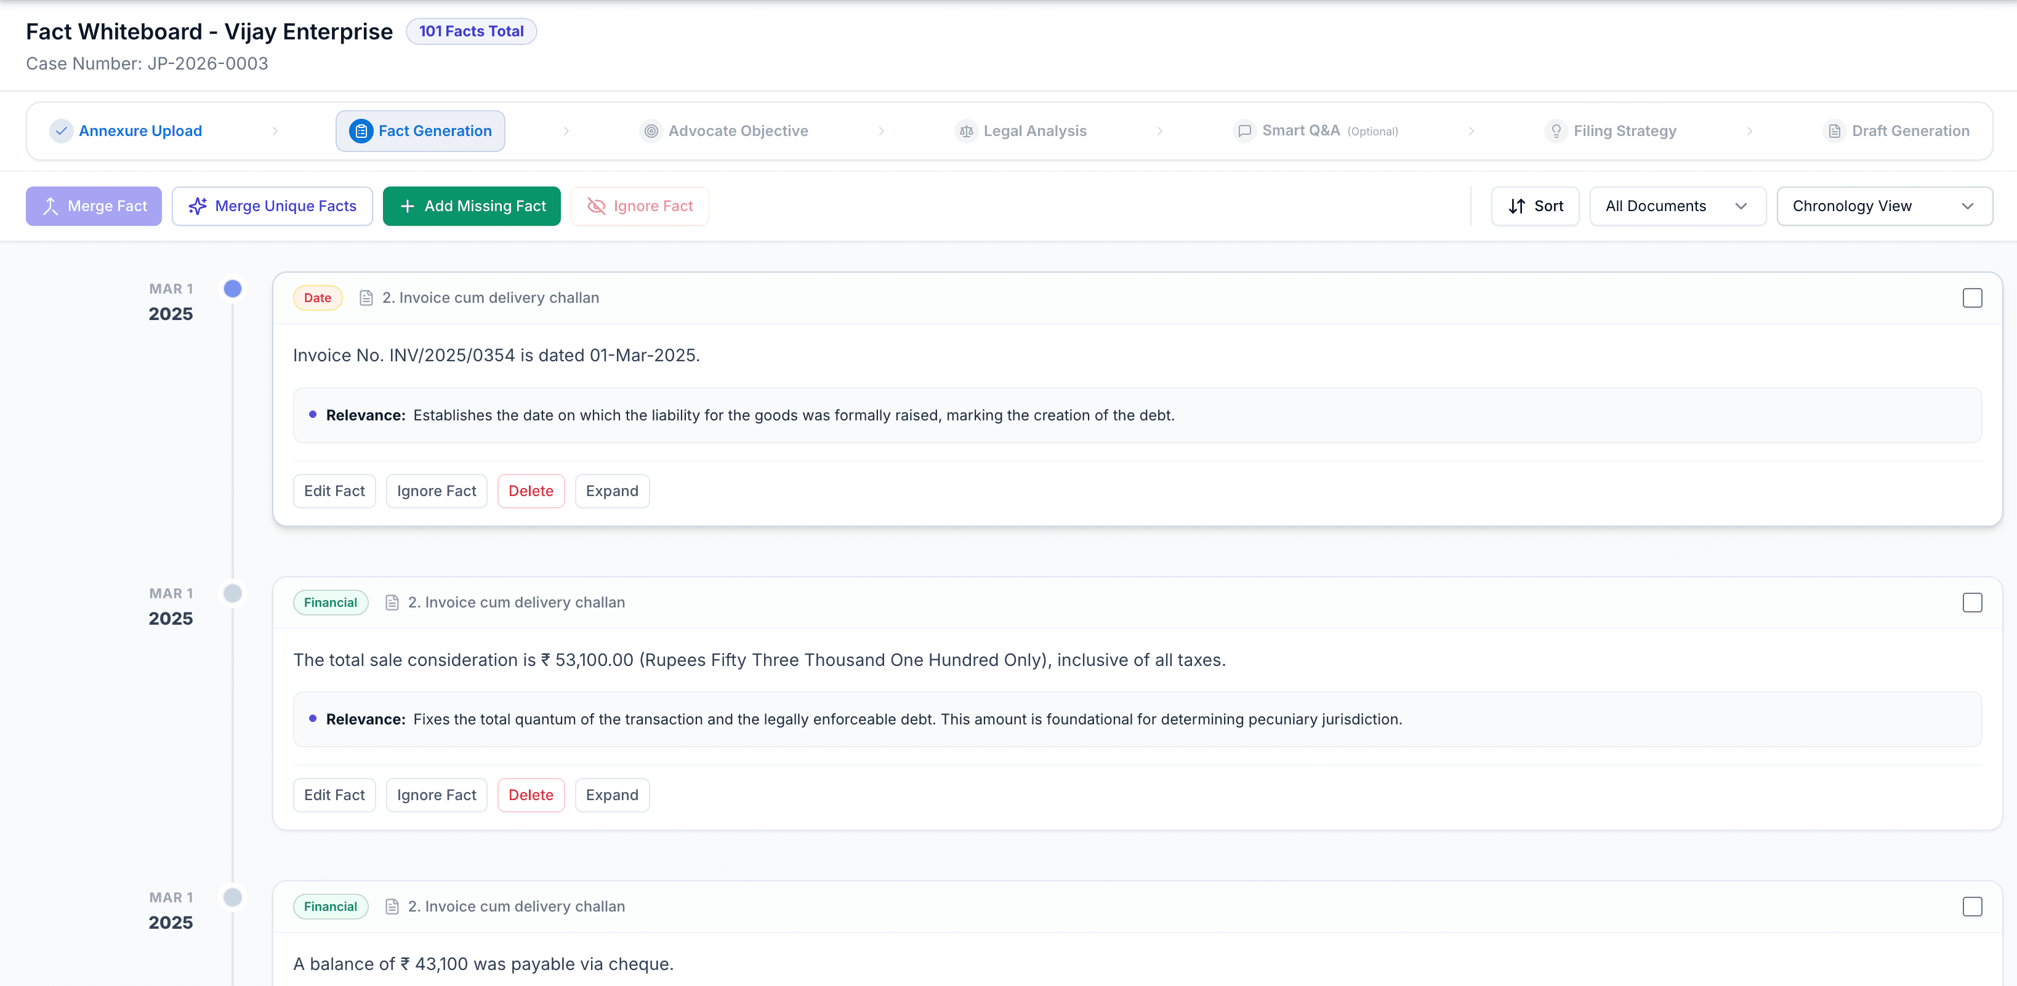Screen dimensions: 2017x986
Task: Expand the ₹ 53,100.00 sale consideration fact
Action: pyautogui.click(x=611, y=795)
